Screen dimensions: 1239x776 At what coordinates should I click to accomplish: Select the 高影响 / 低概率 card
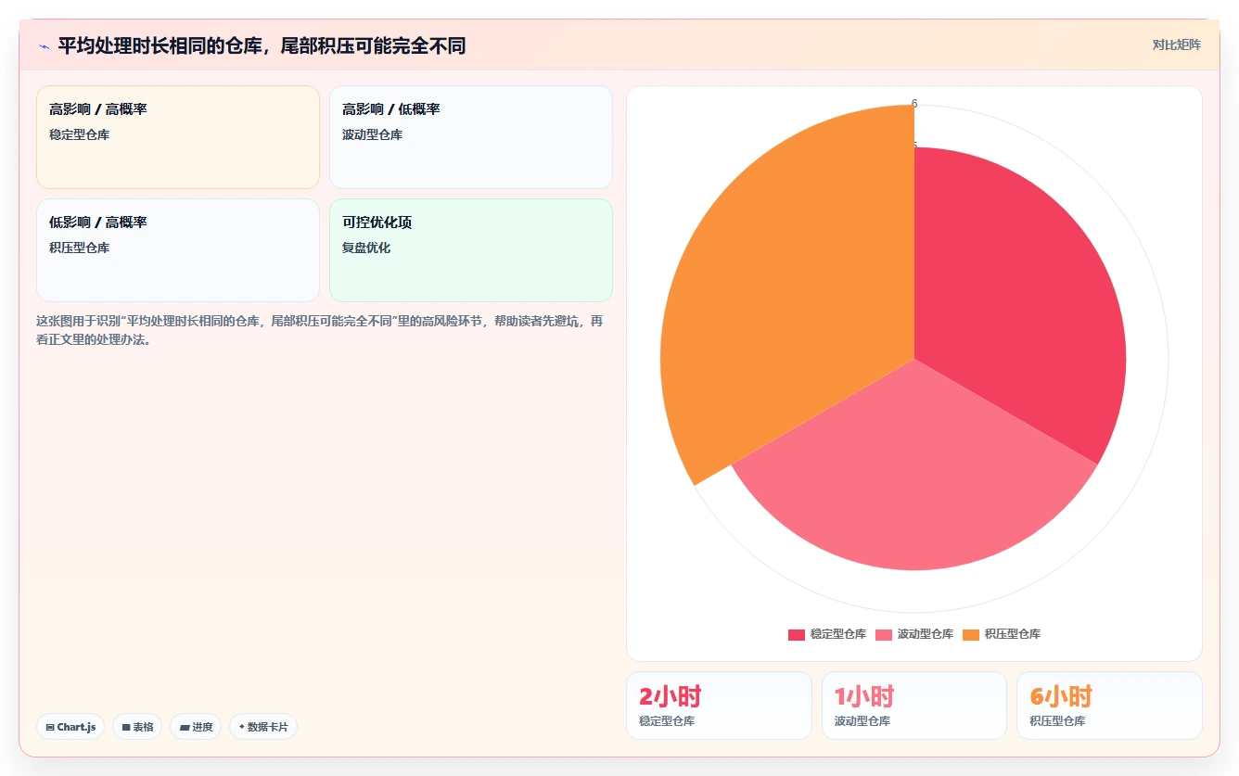(471, 137)
